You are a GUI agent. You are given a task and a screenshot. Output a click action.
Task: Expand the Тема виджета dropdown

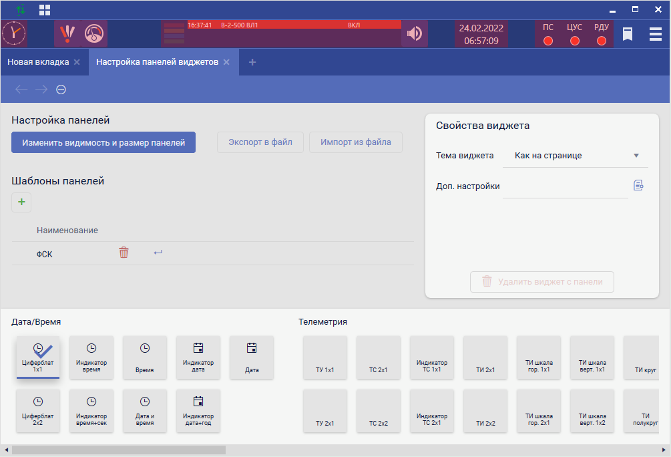pyautogui.click(x=636, y=156)
